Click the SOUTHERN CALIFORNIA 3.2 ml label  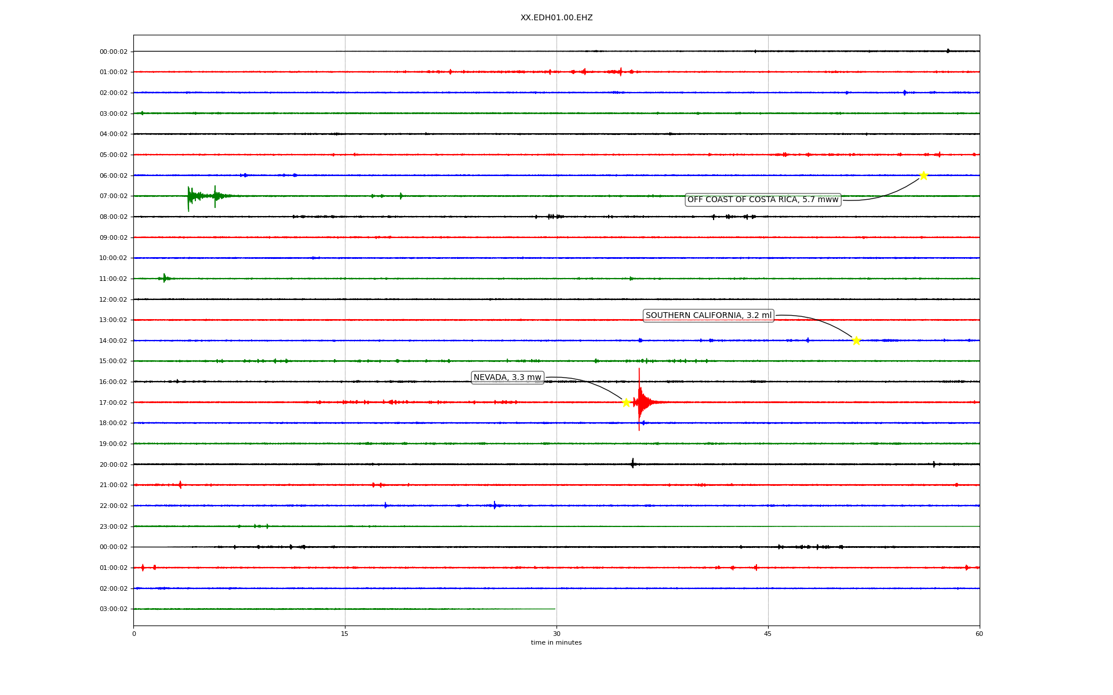(708, 316)
